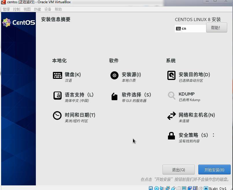Screen dimensions: 233x190
Task: Click the KDUMP title link
Action: [x=186, y=94]
